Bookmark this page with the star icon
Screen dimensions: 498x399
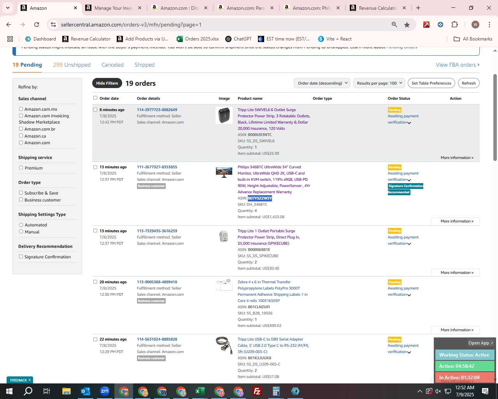coord(407,25)
